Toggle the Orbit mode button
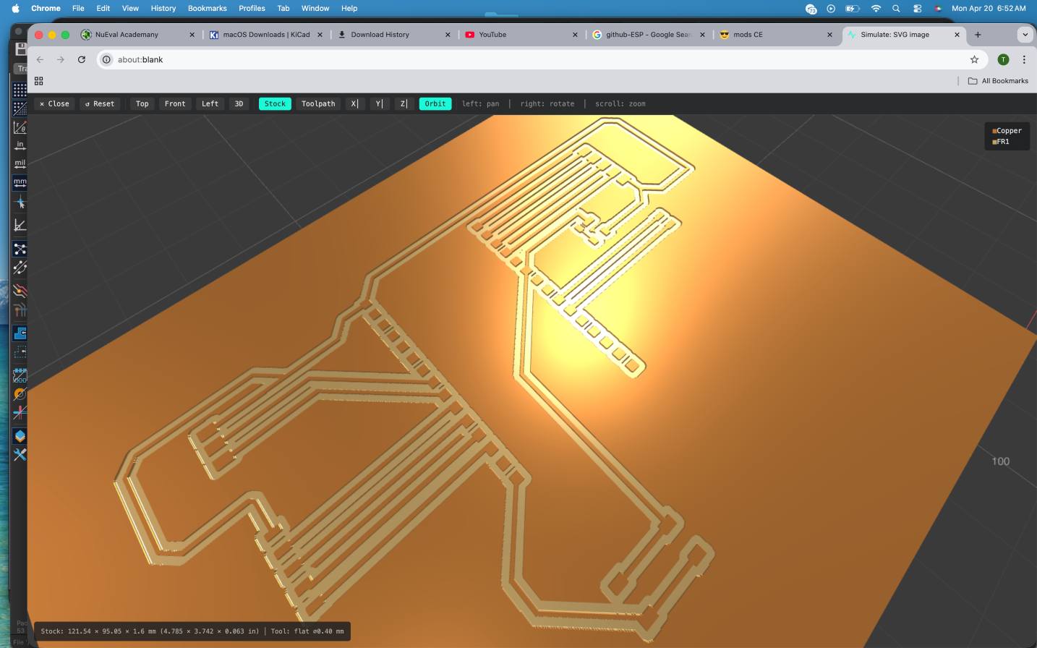This screenshot has width=1037, height=648. (x=435, y=103)
